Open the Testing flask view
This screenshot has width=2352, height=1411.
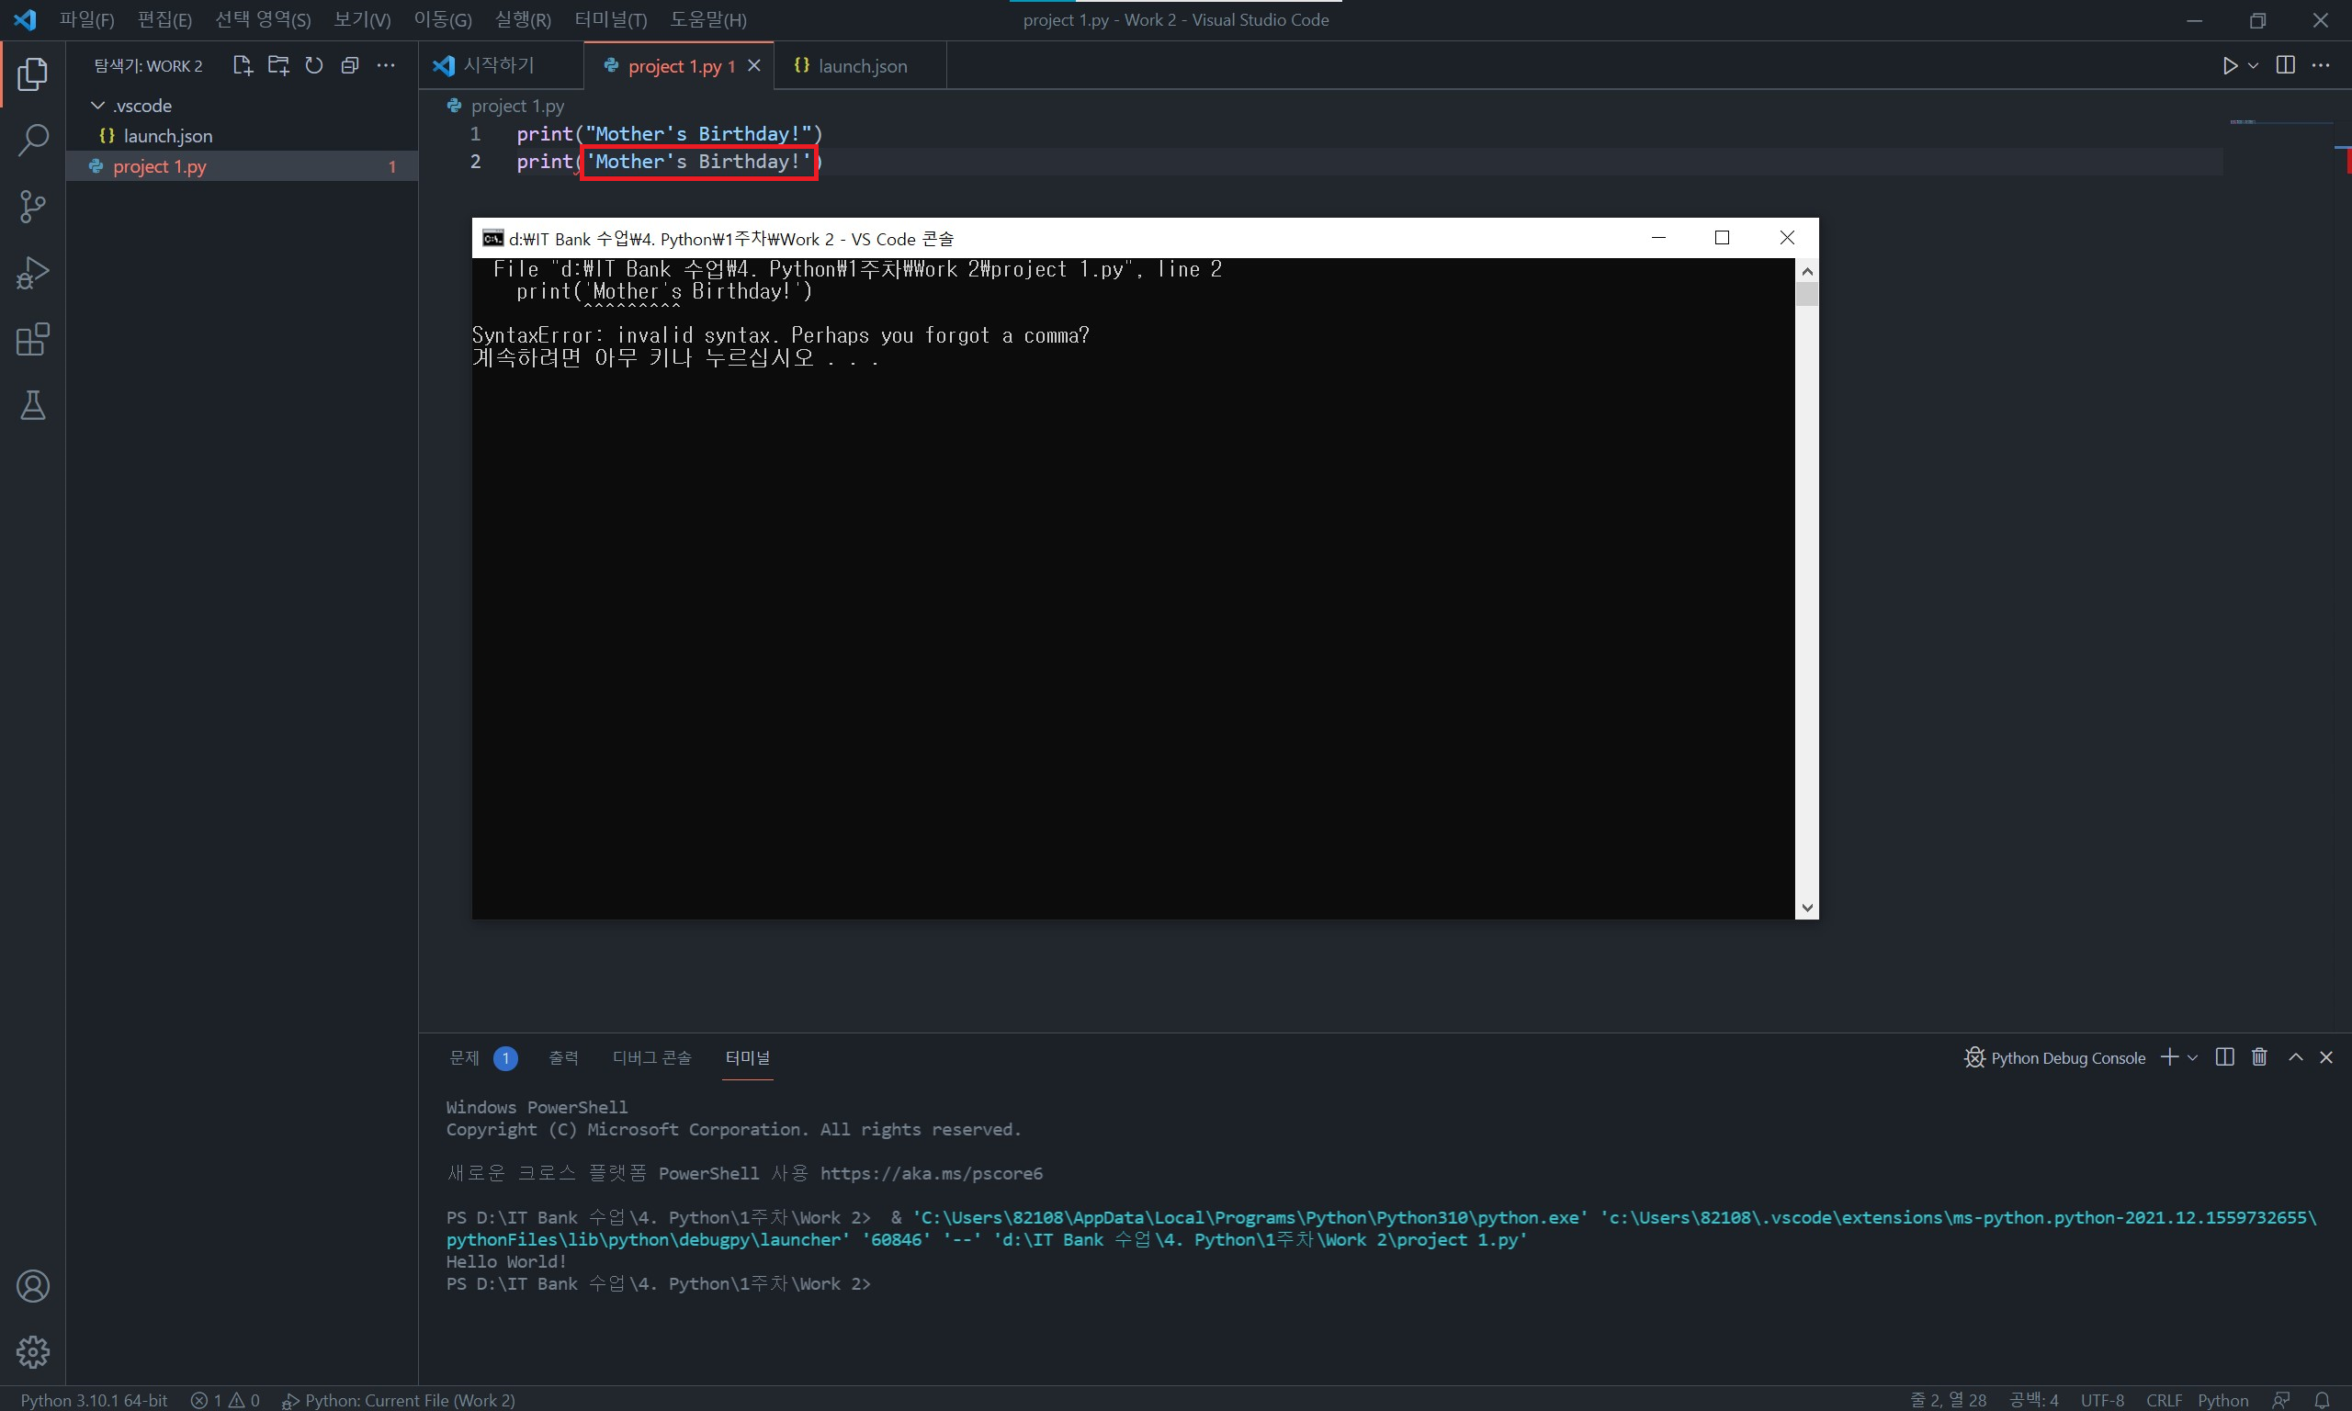click(x=32, y=406)
